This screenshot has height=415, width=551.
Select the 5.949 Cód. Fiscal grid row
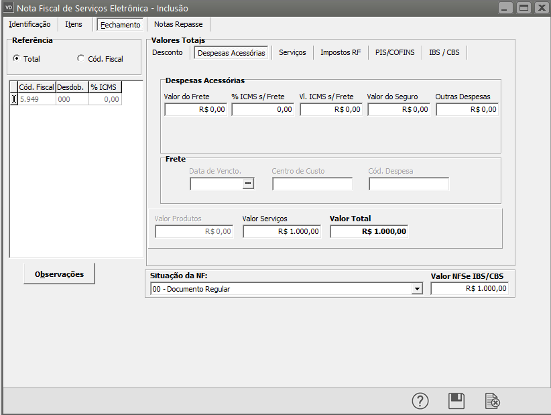tap(36, 99)
